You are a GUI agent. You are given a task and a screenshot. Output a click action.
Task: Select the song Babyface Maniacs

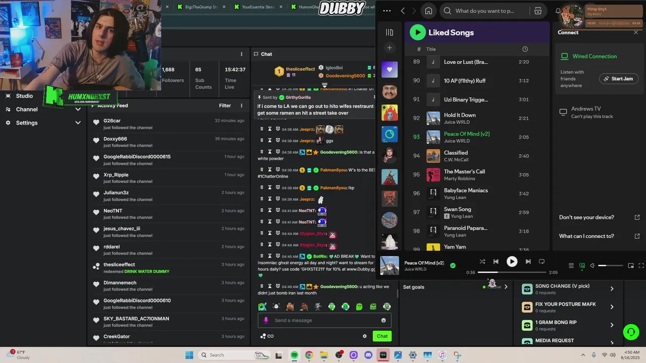click(476, 194)
